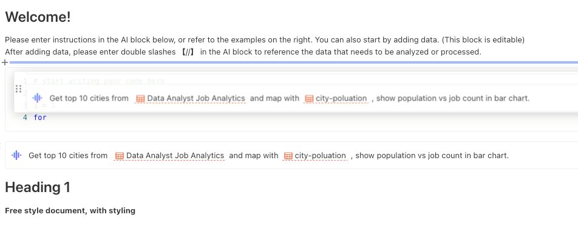Viewport: 578px width, 246px height.
Task: Click the AI waveform icon in the floating block
Action: tap(37, 98)
